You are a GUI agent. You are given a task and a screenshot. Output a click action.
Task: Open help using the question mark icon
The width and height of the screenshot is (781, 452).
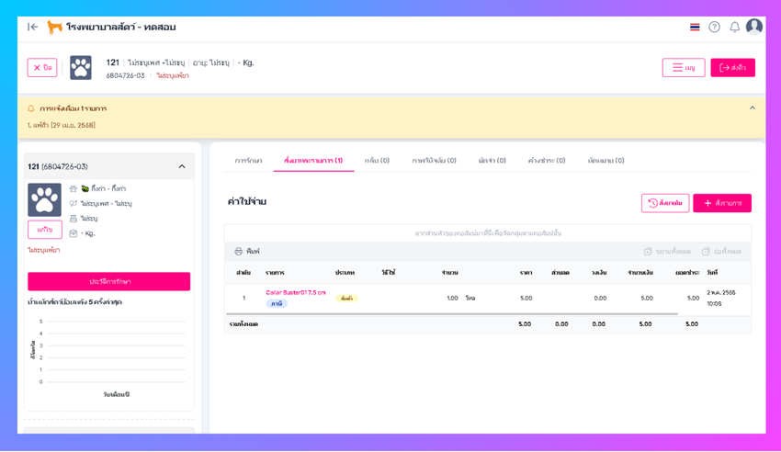(x=714, y=27)
